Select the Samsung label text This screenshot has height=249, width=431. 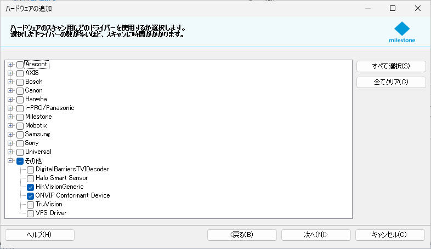pos(38,135)
